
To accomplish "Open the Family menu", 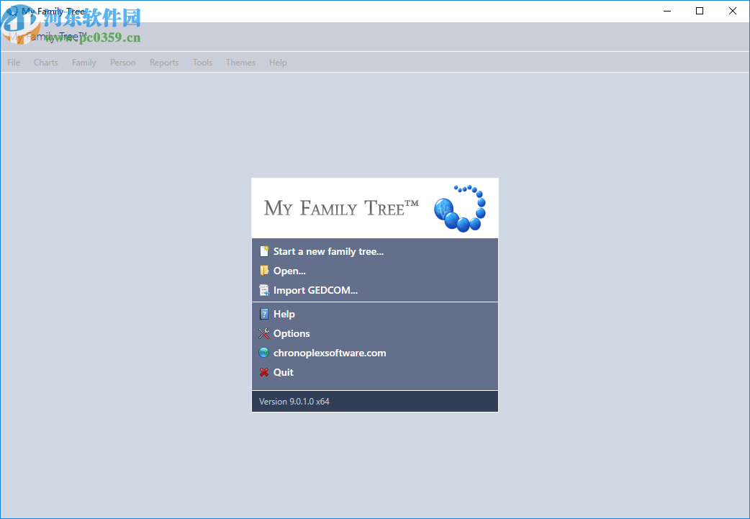I will click(84, 63).
